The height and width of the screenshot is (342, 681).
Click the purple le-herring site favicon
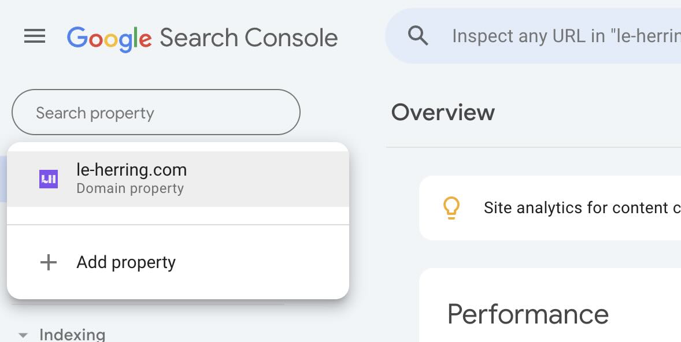[49, 179]
